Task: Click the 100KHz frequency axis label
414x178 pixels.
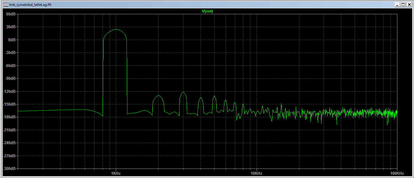Action: [397, 173]
